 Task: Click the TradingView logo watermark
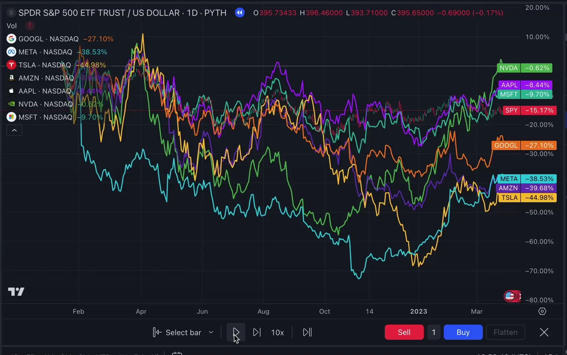point(16,292)
